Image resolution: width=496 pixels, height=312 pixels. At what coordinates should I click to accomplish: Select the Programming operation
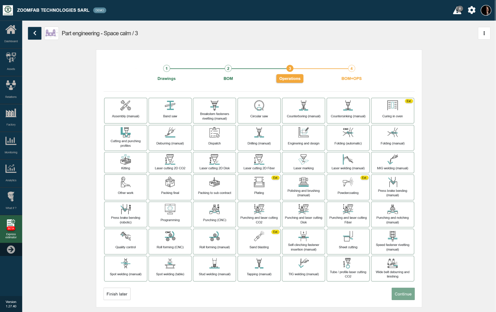point(170,214)
